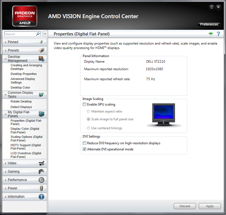Click the Pinned section pushpin icon

pyautogui.click(x=41, y=42)
